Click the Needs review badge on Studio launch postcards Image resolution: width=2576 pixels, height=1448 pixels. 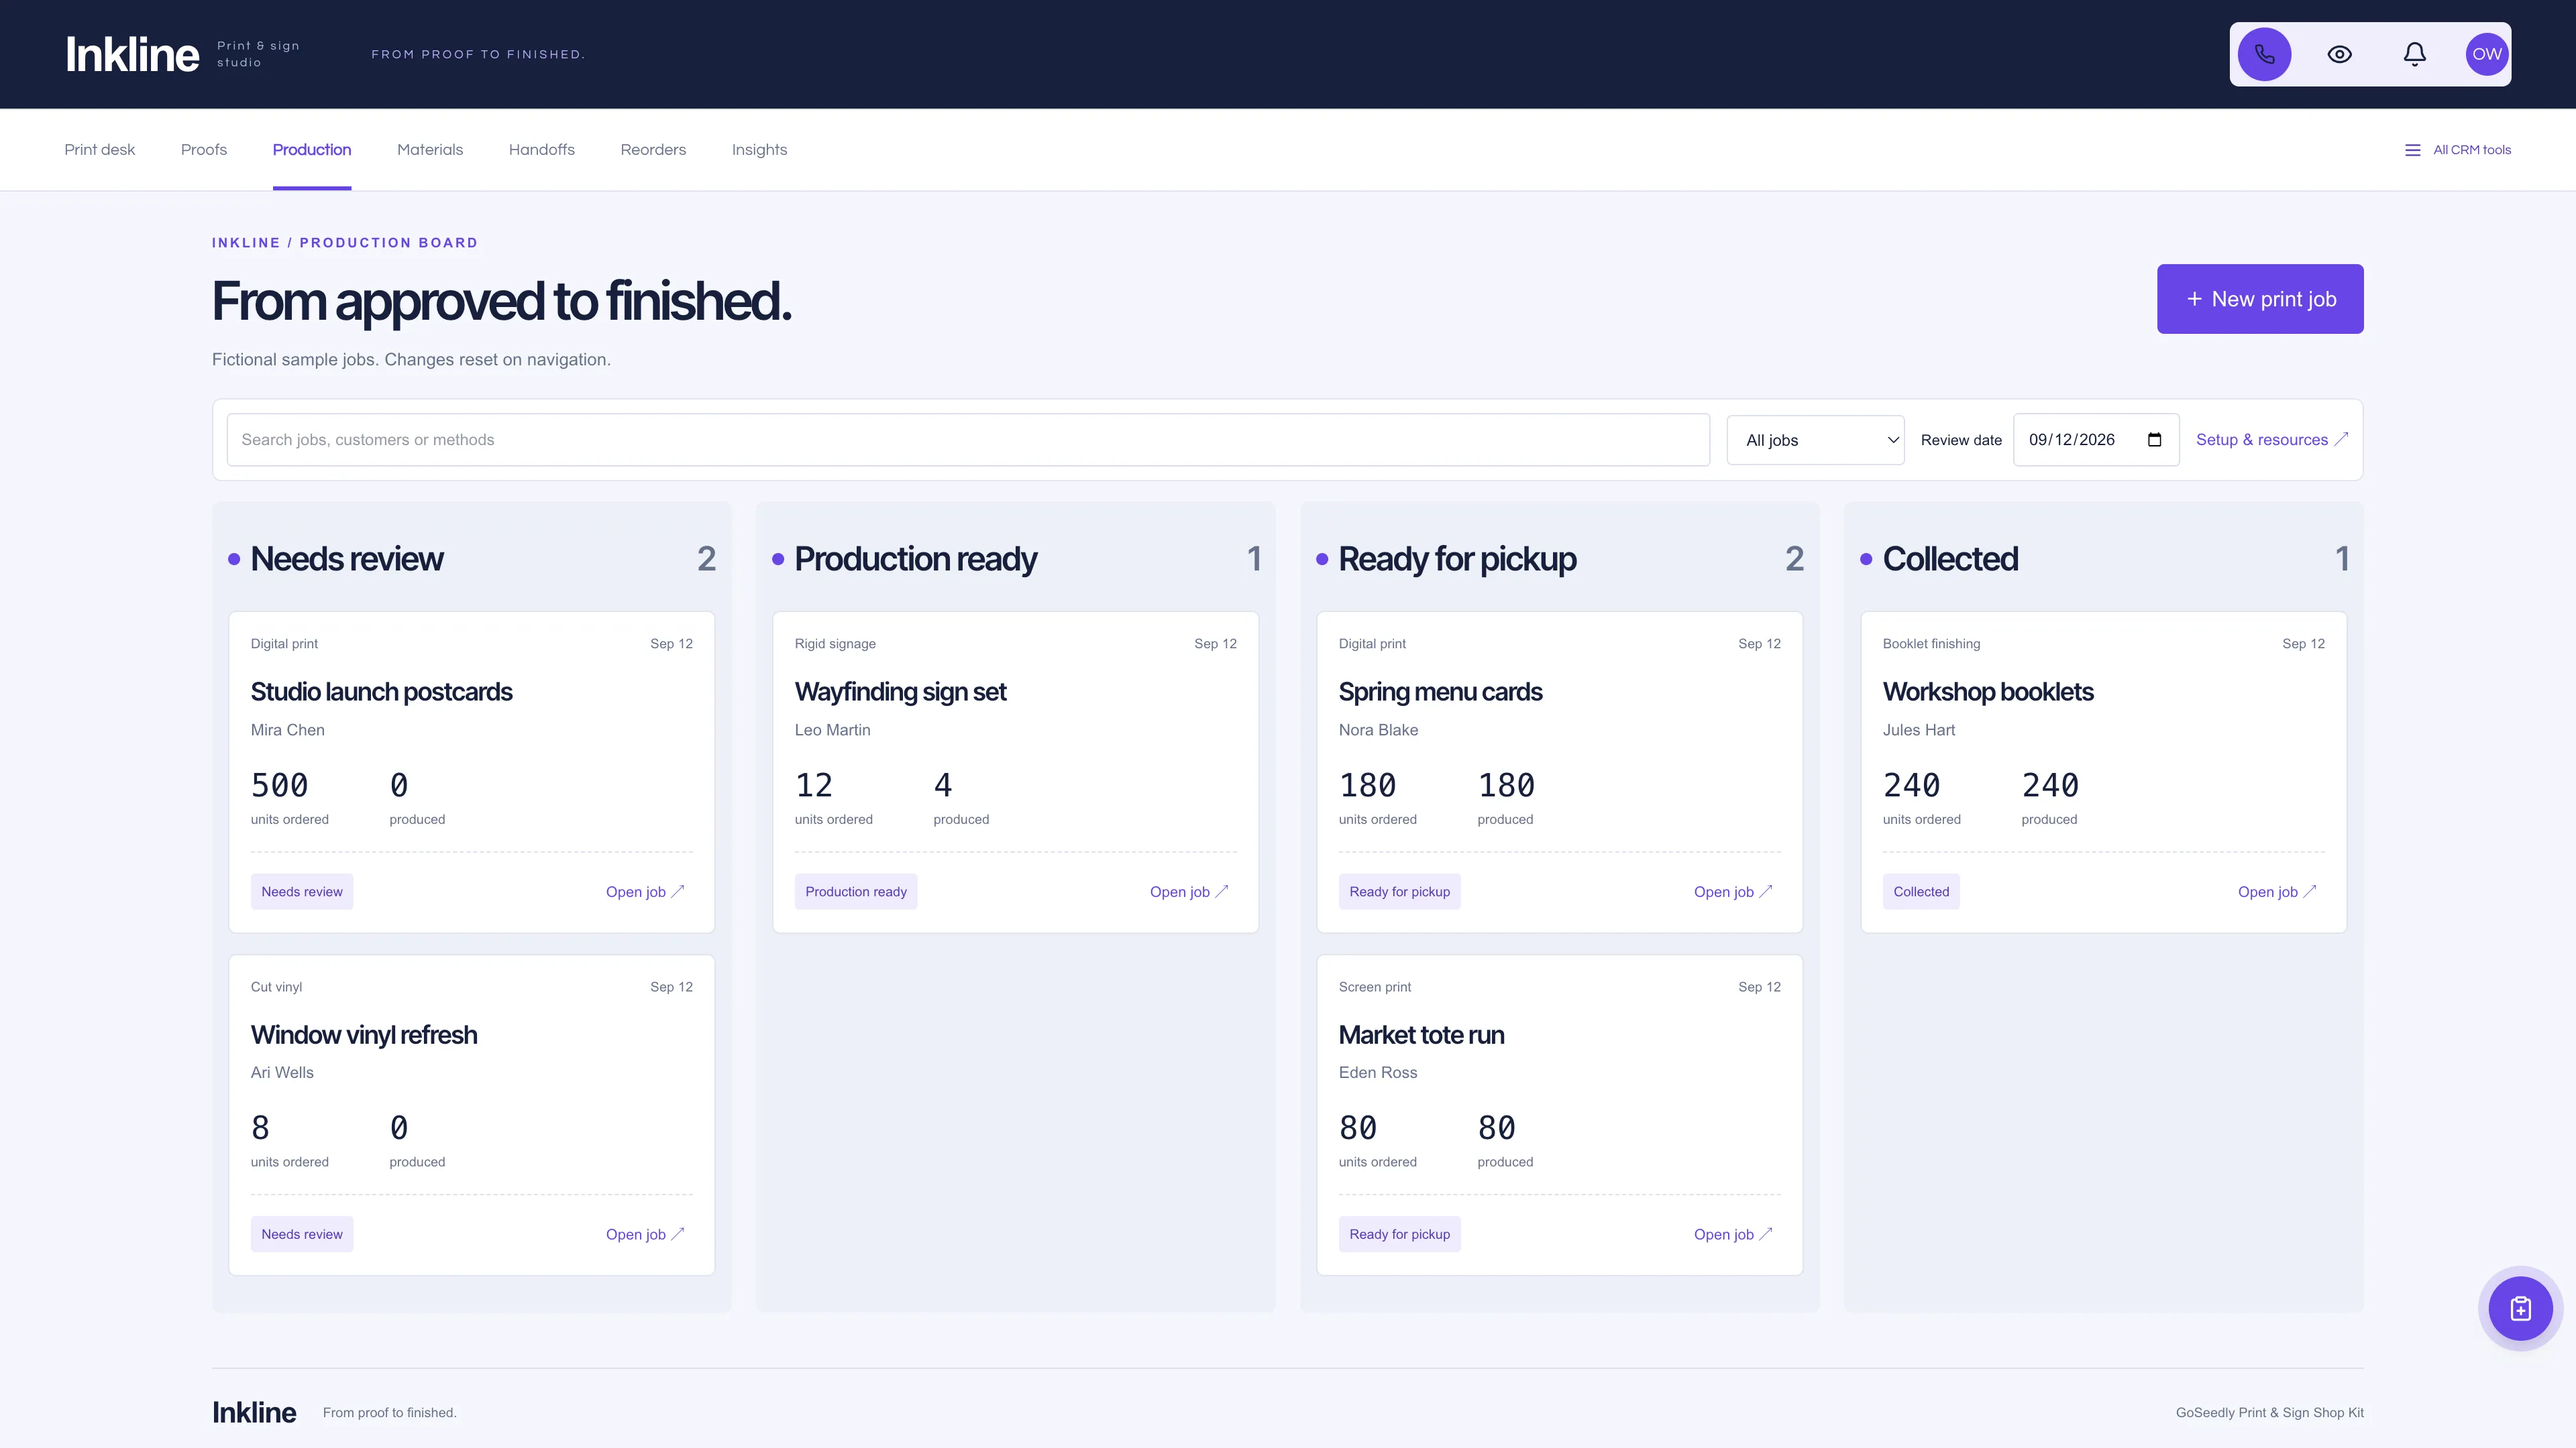[302, 892]
